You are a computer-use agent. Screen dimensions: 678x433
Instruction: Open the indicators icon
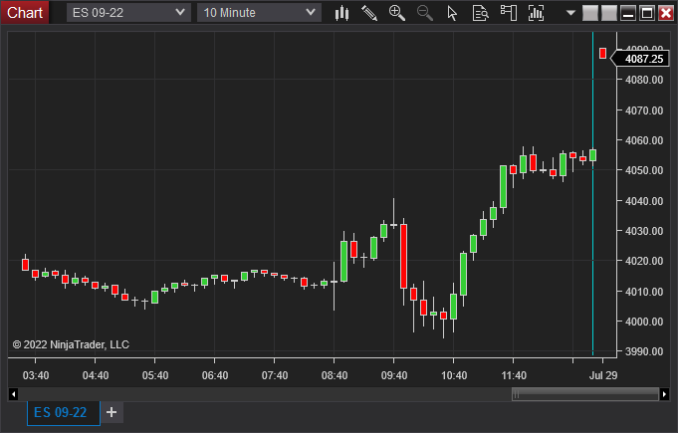[x=538, y=13]
